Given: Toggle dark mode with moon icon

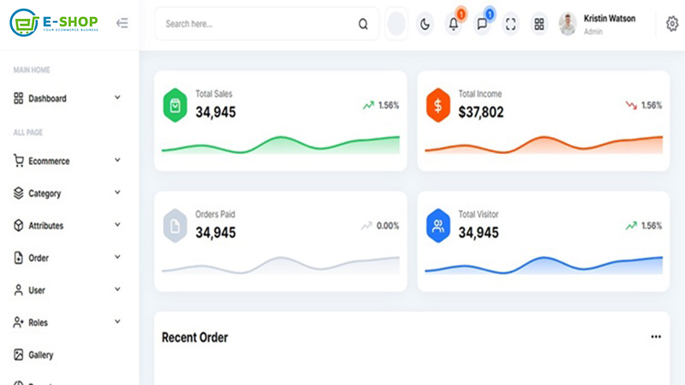Looking at the screenshot, I should coord(425,24).
